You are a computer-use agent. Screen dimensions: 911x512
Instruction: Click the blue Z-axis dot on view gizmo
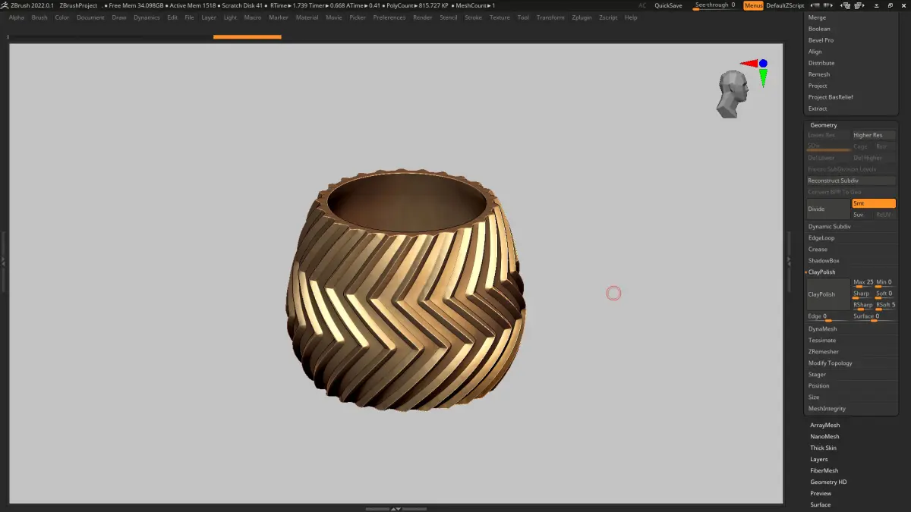[763, 64]
